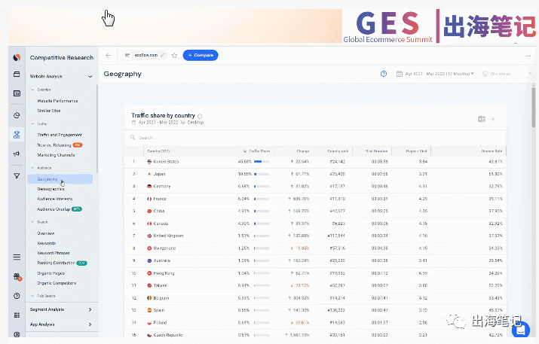The height and width of the screenshot is (344, 539).
Task: Favorite the site with the star icon
Action: click(x=174, y=55)
